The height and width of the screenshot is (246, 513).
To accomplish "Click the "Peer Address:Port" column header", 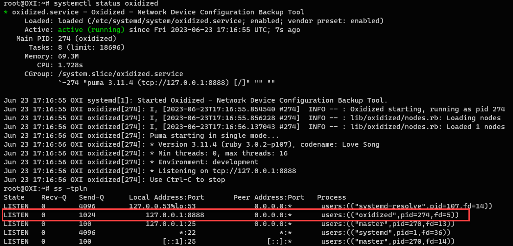I will pos(269,197).
